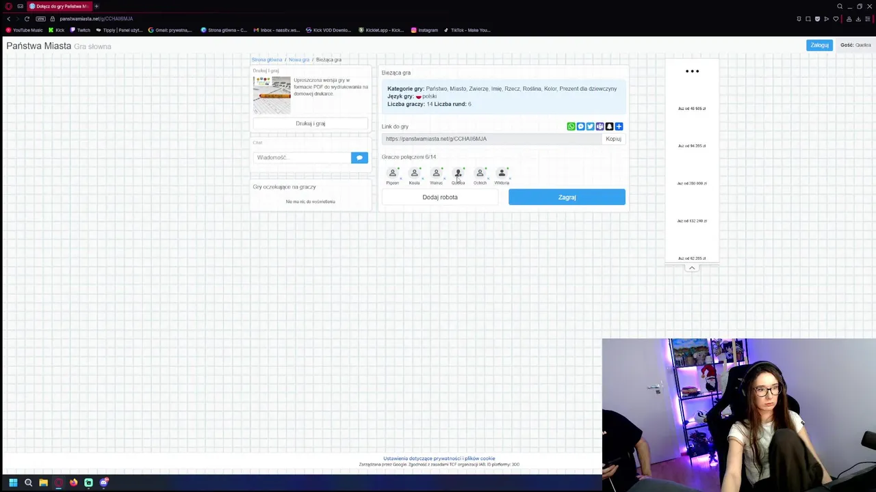Click the browser address bar URL
876x492 pixels.
click(x=96, y=18)
